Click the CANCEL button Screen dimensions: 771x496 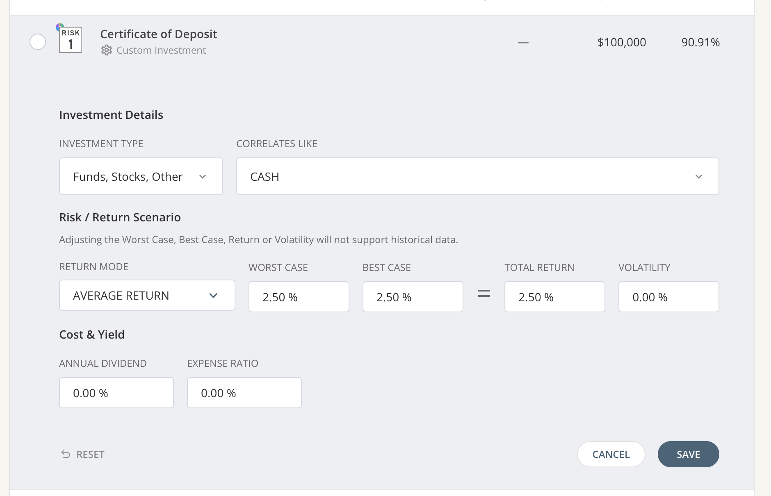(611, 454)
